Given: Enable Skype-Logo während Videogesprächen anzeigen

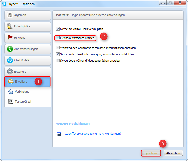Looking at the screenshot, I should (58, 61).
